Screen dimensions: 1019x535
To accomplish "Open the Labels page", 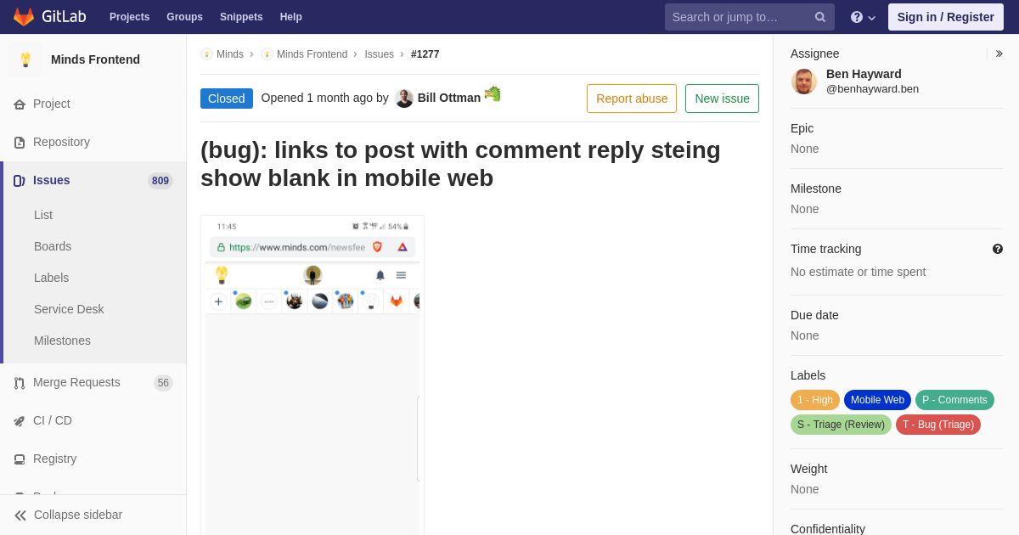I will [x=51, y=278].
